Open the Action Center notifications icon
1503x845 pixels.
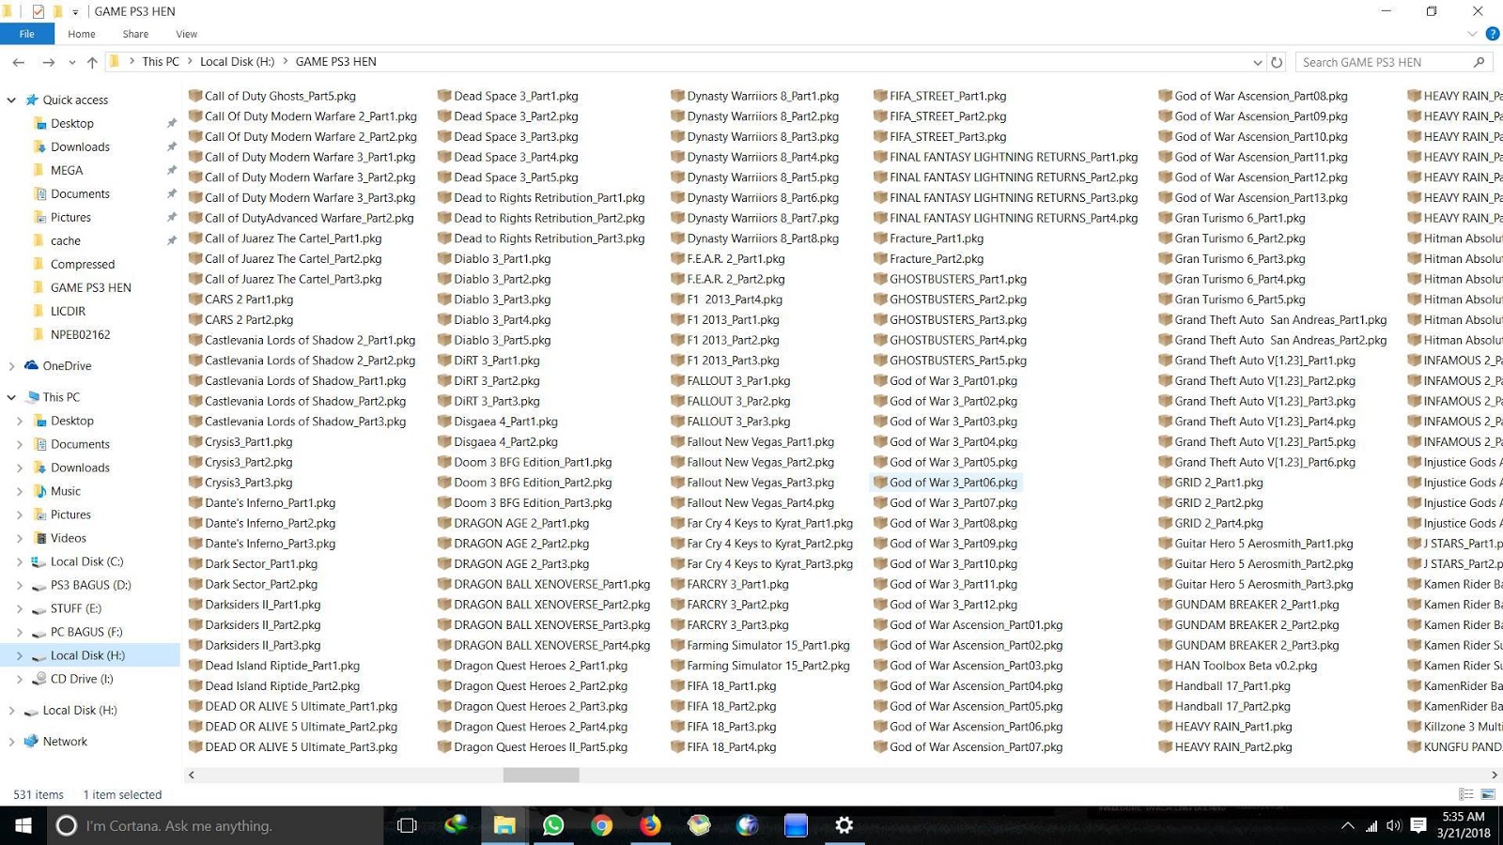[x=1418, y=826]
